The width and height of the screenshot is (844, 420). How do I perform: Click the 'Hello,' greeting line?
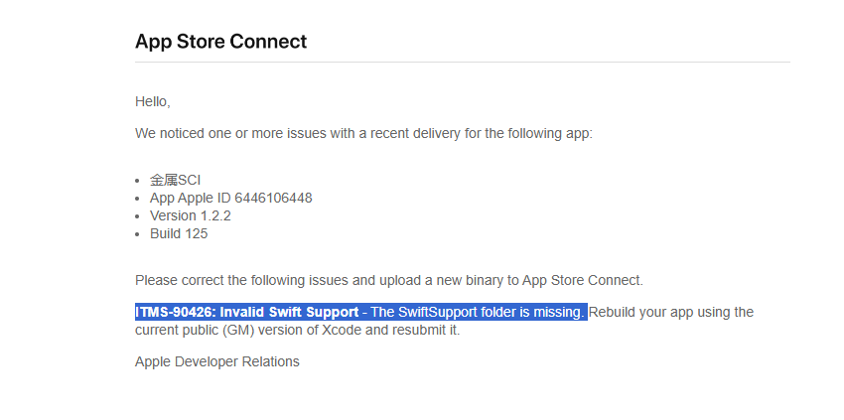[152, 101]
